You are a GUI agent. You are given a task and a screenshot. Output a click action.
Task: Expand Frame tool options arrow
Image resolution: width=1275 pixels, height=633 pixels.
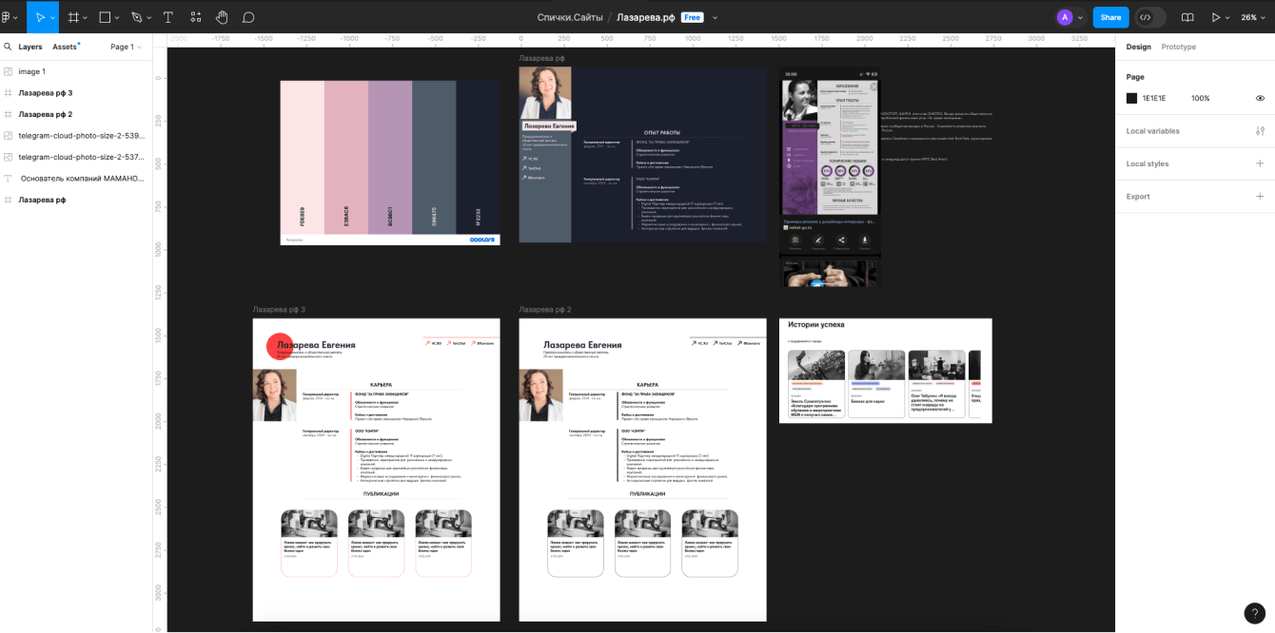coord(86,18)
